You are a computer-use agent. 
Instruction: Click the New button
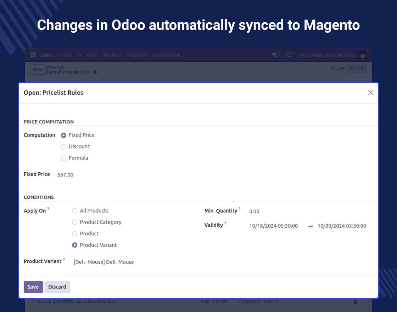(x=38, y=69)
